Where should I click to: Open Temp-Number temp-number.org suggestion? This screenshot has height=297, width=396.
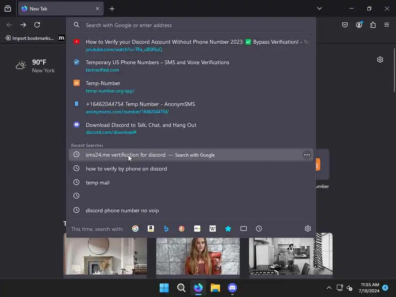(191, 87)
